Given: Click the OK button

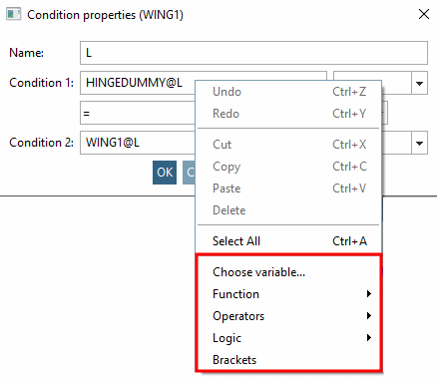Looking at the screenshot, I should (165, 173).
